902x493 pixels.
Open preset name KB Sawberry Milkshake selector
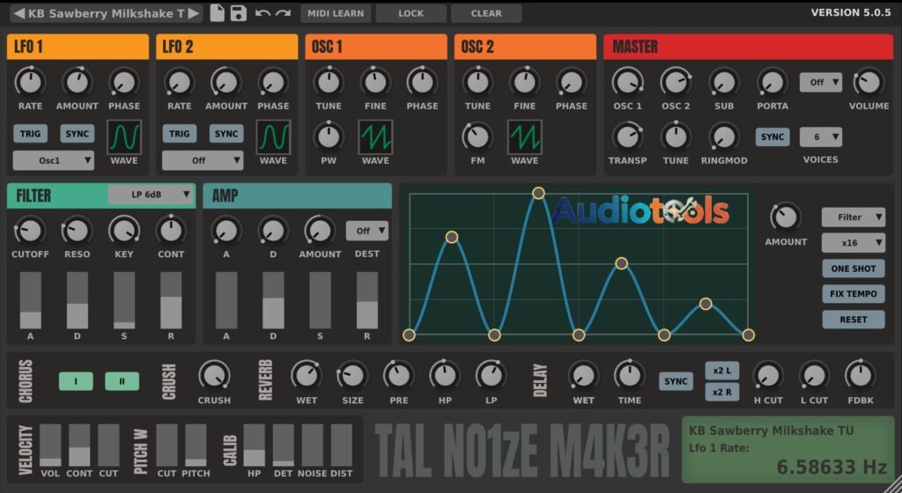(107, 13)
